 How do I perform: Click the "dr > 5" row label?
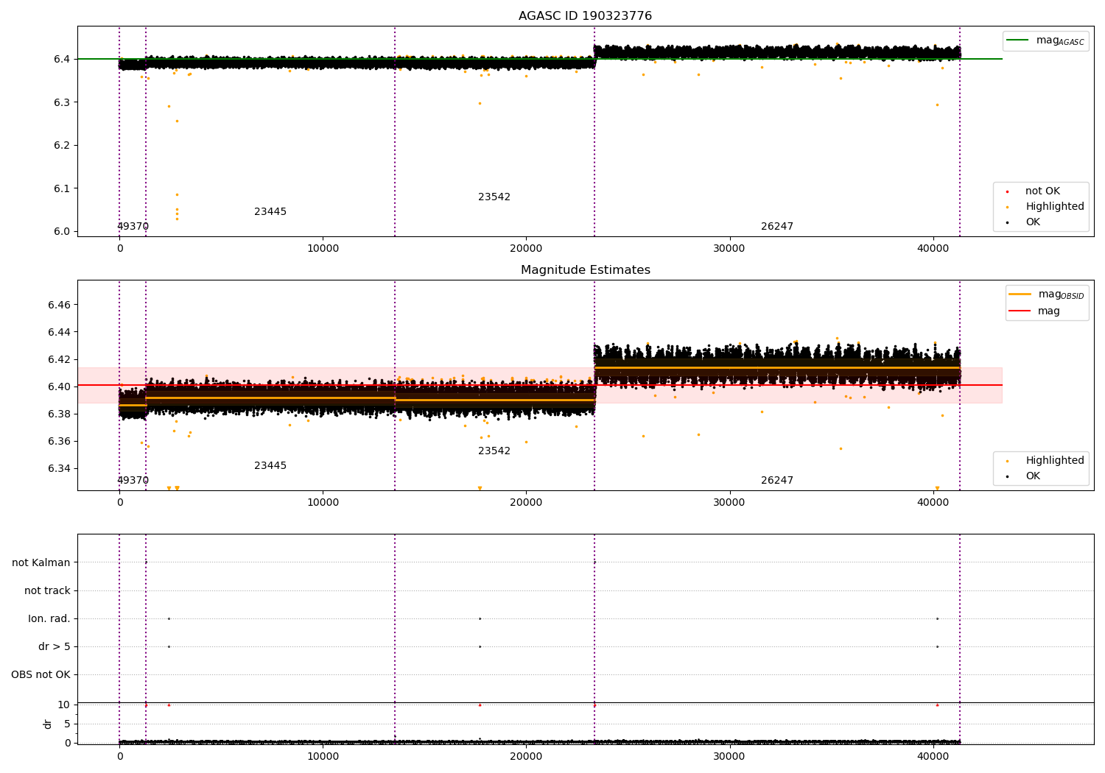pyautogui.click(x=55, y=646)
